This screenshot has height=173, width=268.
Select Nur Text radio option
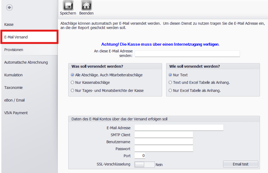click(x=170, y=75)
